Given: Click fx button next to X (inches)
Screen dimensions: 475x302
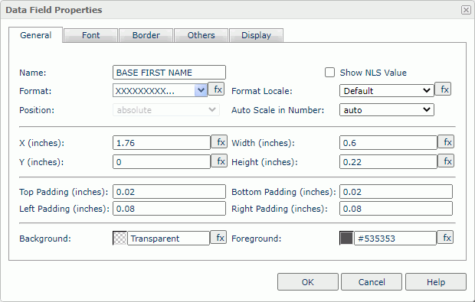Looking at the screenshot, I should 219,141.
